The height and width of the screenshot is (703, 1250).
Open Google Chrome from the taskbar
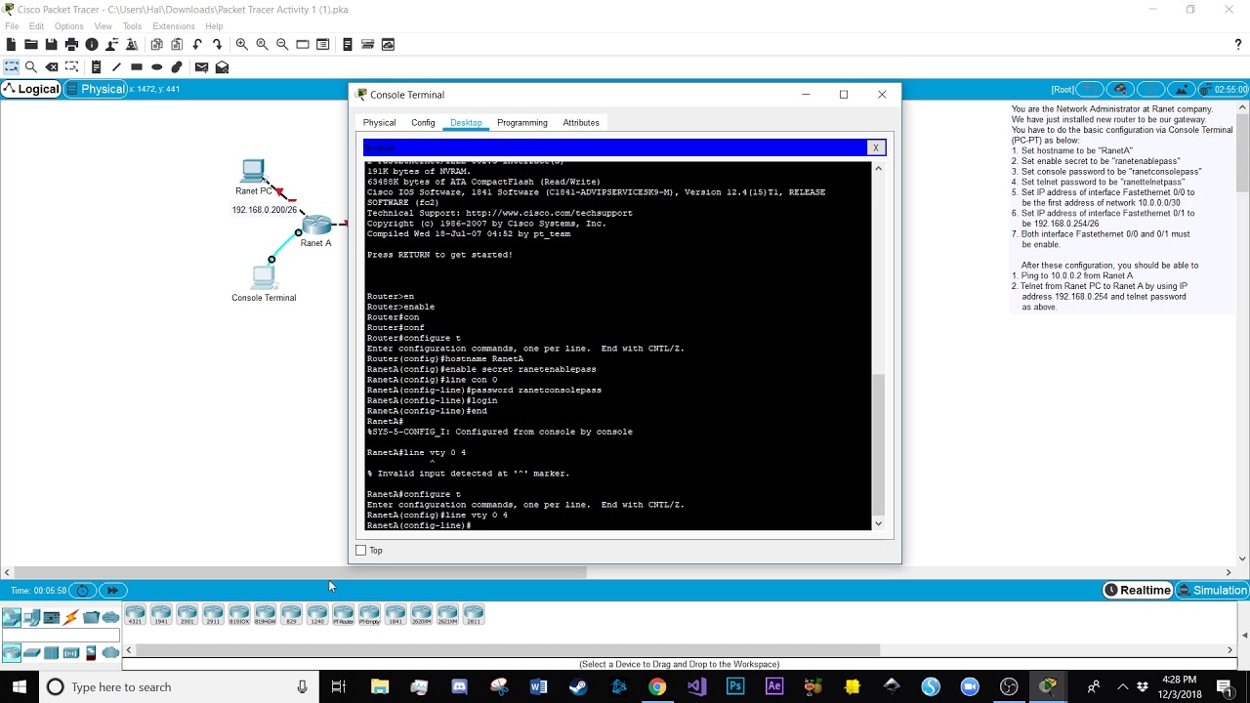click(657, 686)
